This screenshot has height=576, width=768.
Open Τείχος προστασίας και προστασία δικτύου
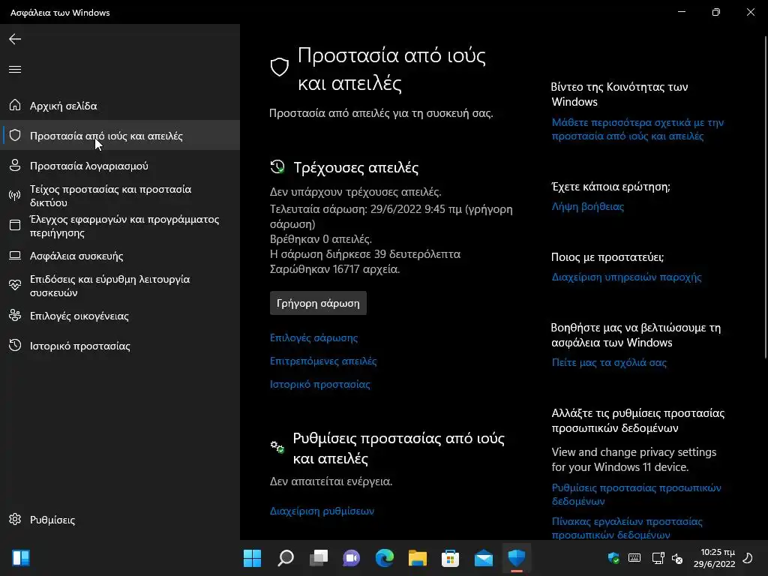[x=120, y=196]
